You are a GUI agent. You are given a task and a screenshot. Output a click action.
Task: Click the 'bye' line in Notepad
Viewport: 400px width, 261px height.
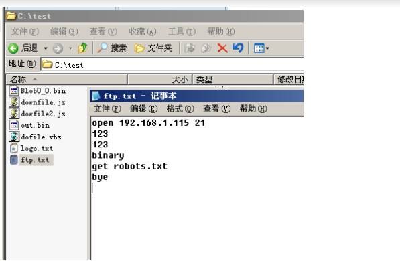click(100, 177)
